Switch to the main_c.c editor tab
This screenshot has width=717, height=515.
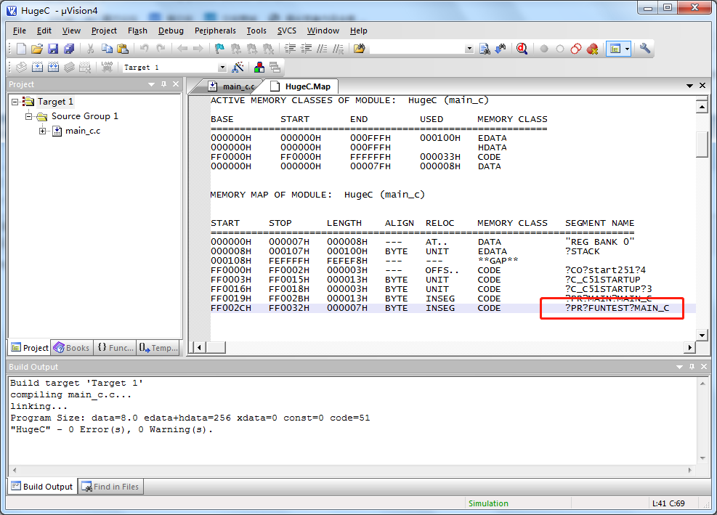pos(232,86)
